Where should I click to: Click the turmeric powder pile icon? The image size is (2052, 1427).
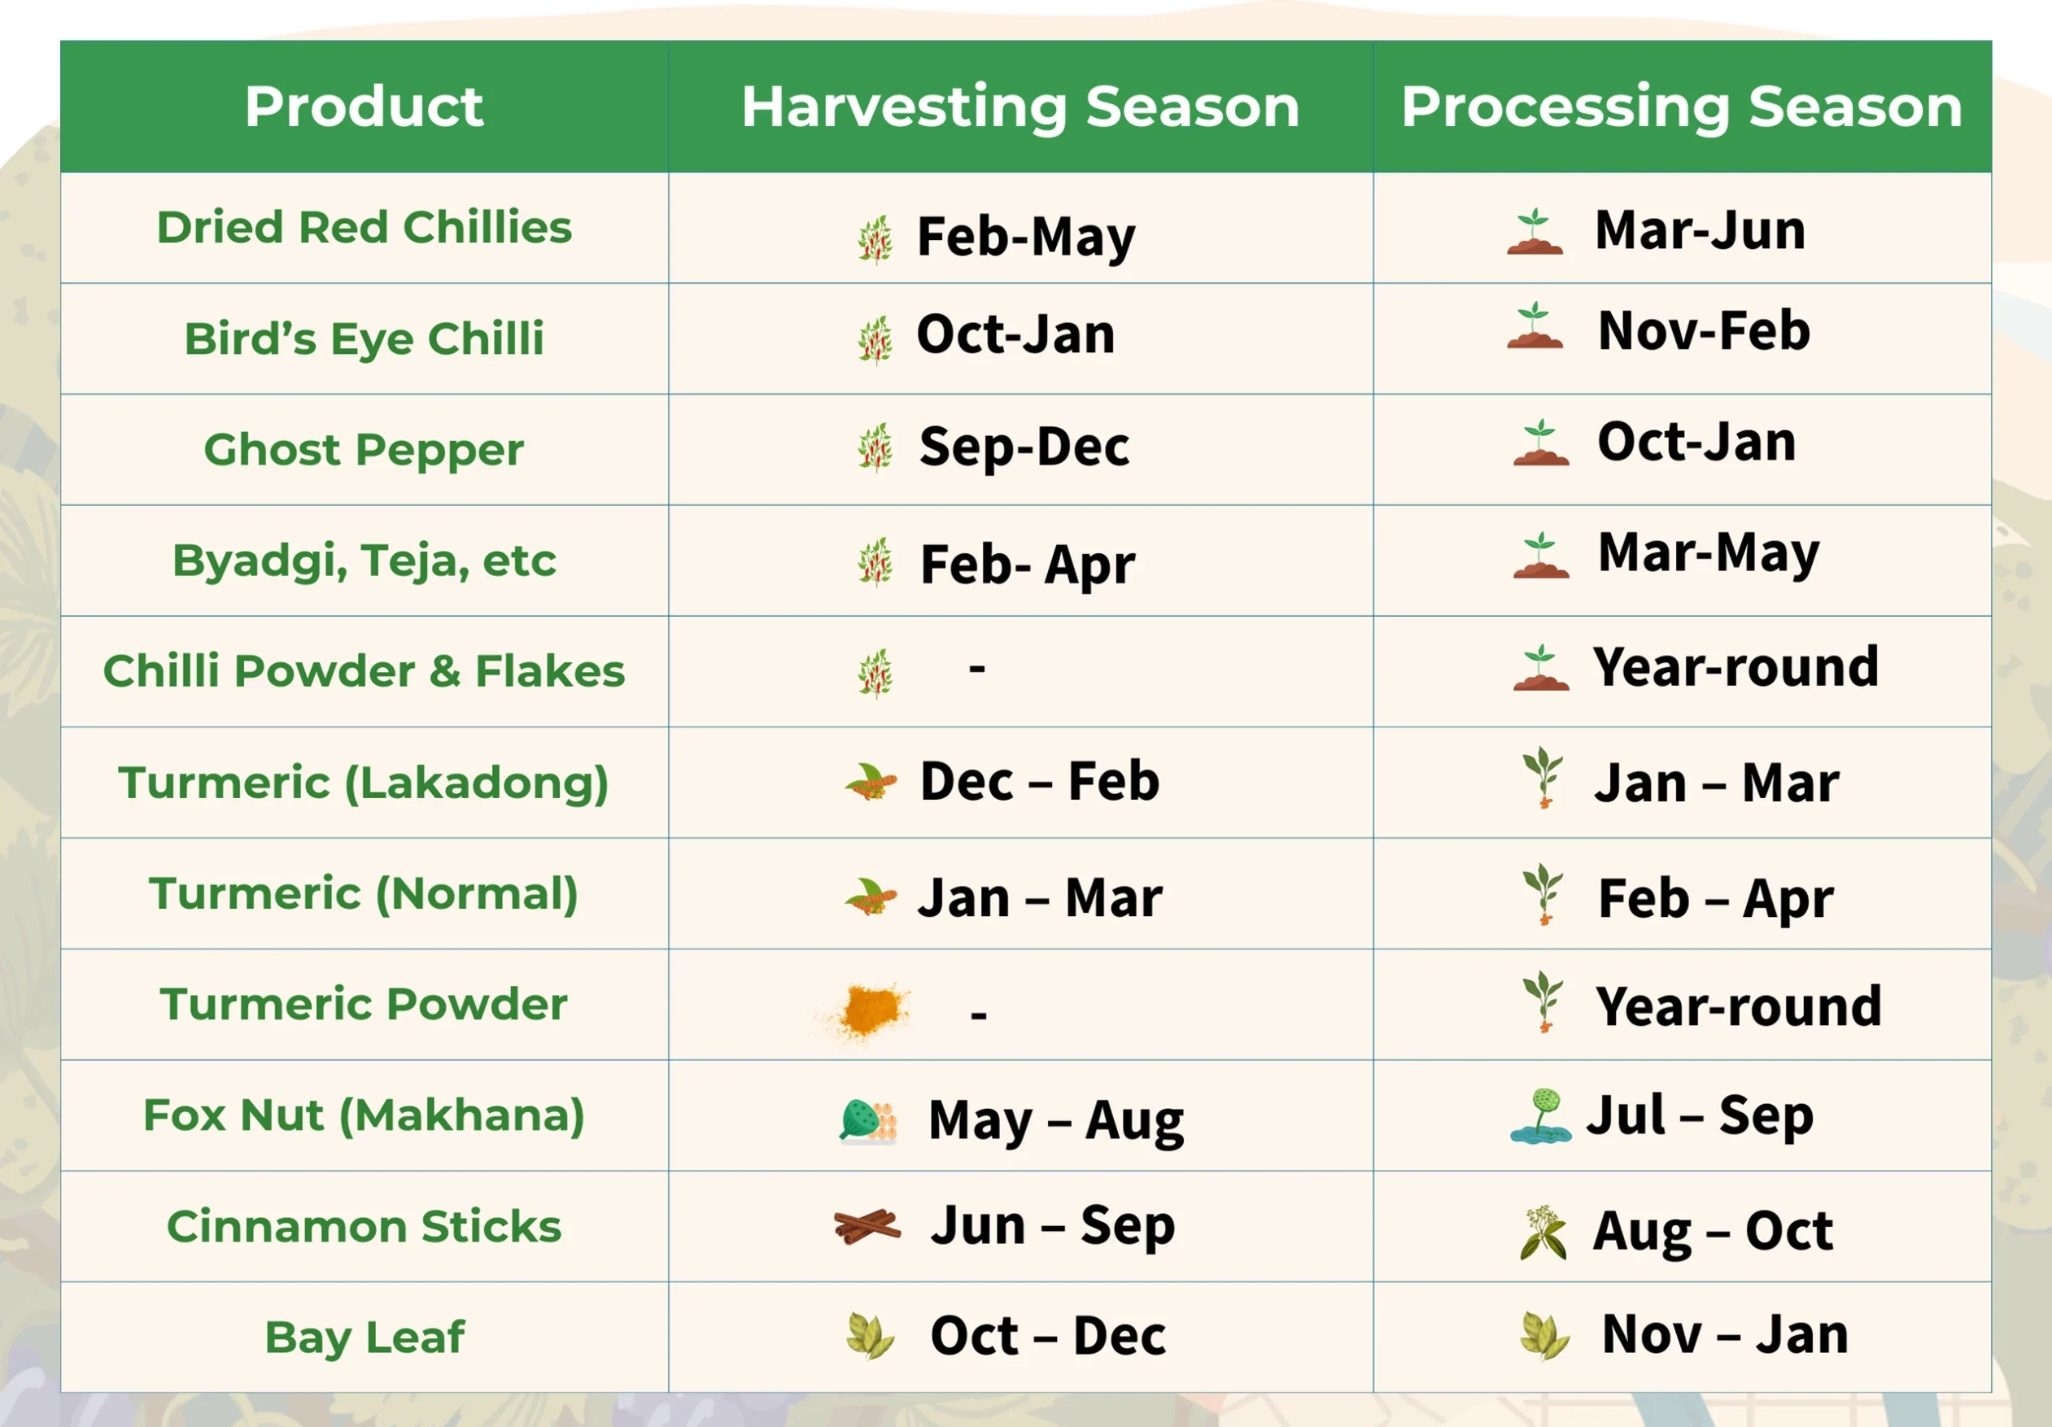(862, 1011)
